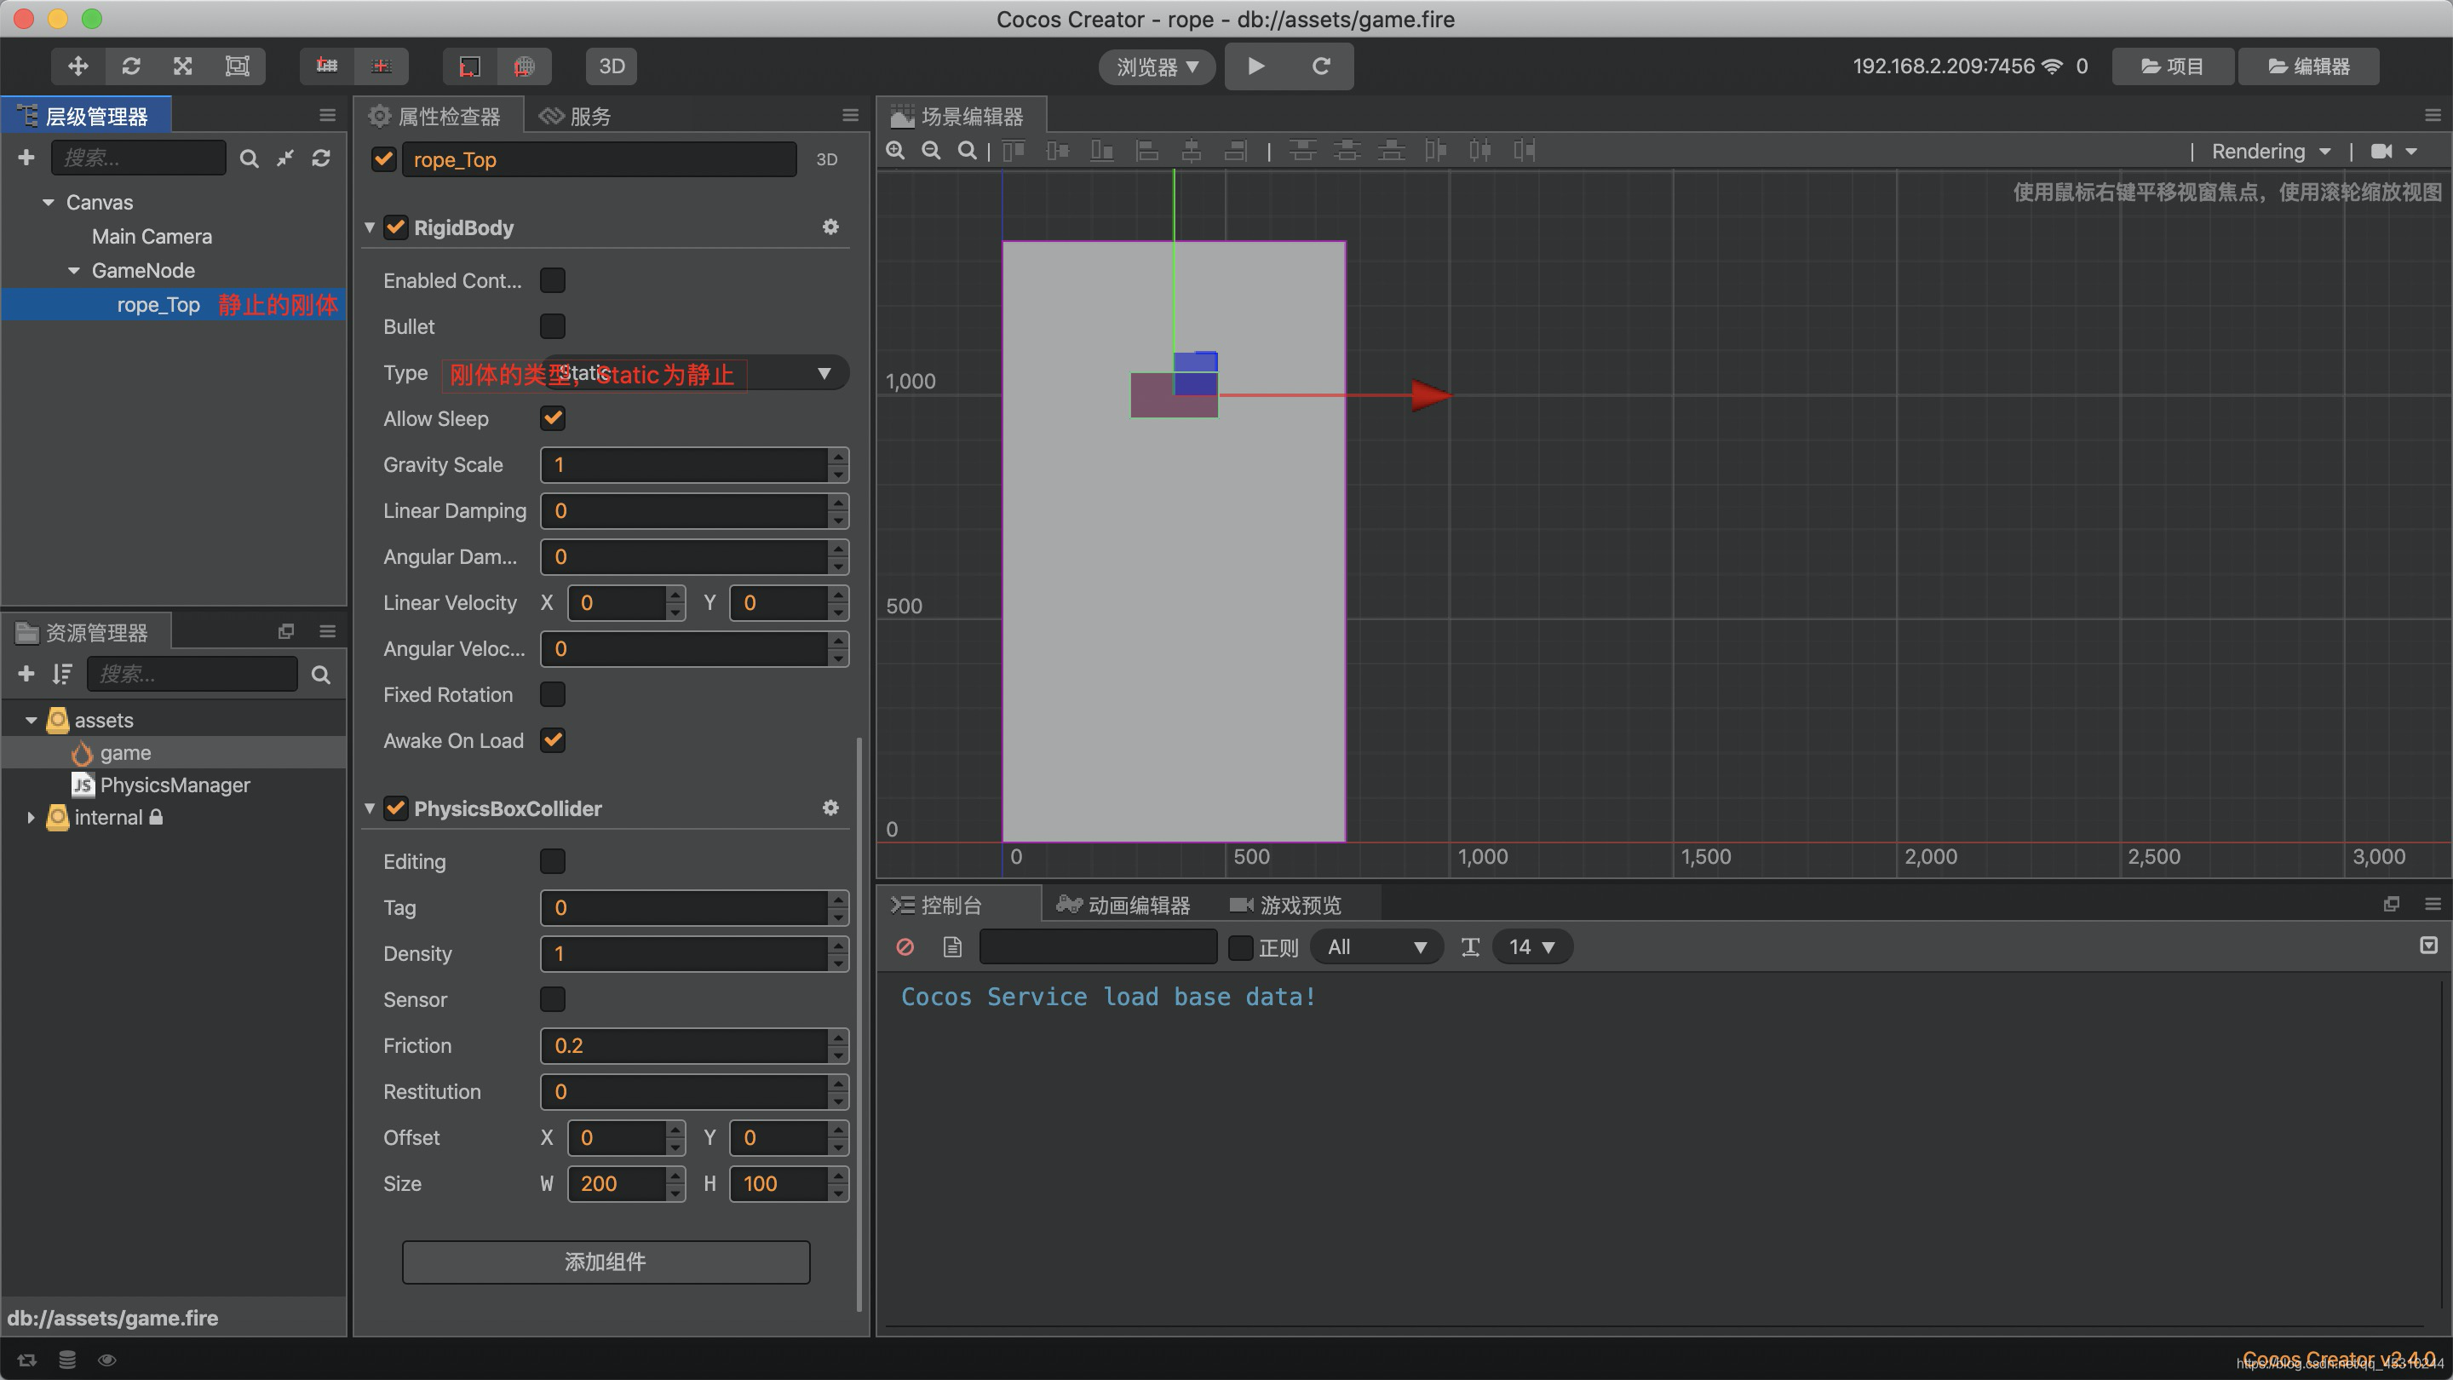Select the move transform tool
Screen dimensions: 2453x1380
point(78,66)
